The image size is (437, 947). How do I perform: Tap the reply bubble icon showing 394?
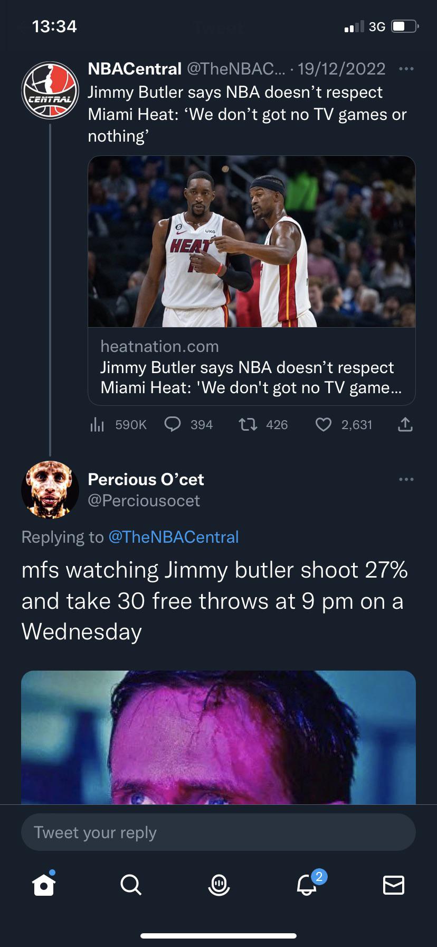tap(173, 424)
